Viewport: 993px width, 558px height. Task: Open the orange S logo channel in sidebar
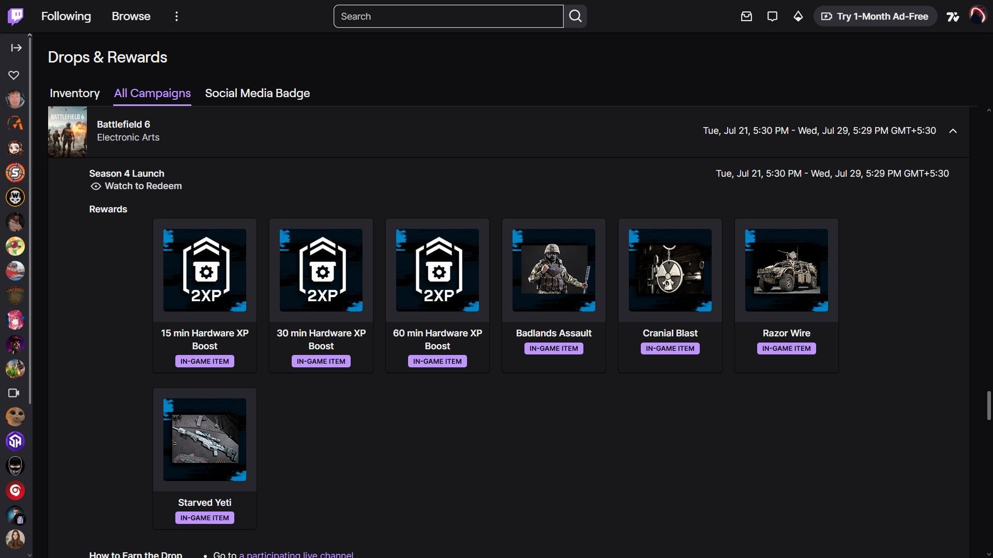(x=15, y=173)
